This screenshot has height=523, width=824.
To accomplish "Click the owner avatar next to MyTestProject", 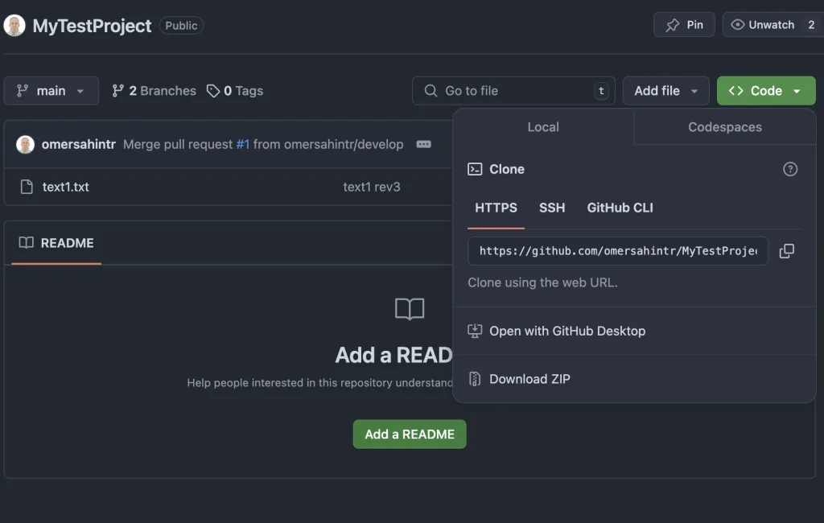I will pyautogui.click(x=14, y=26).
